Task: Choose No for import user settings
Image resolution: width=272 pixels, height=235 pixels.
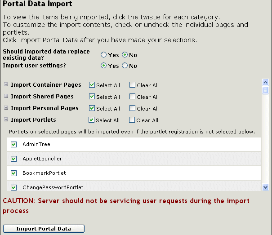Action: coord(125,66)
